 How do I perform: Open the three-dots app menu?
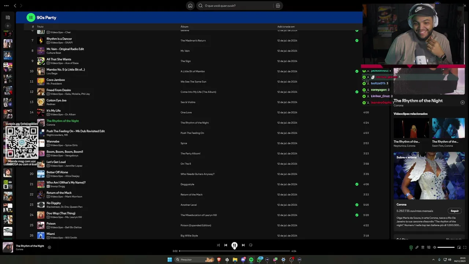6,5
